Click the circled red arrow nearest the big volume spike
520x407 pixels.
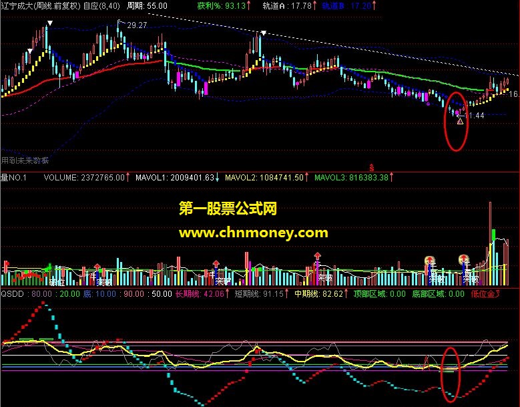click(x=463, y=259)
